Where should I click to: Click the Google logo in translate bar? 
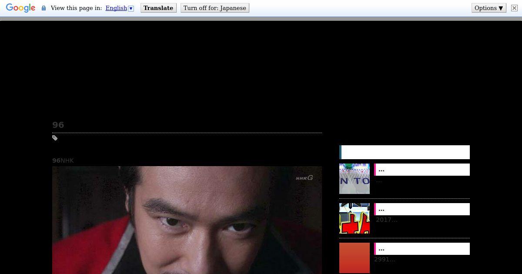tap(20, 8)
